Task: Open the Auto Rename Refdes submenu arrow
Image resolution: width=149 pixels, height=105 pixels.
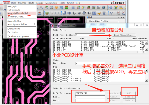Action: (x=35, y=24)
